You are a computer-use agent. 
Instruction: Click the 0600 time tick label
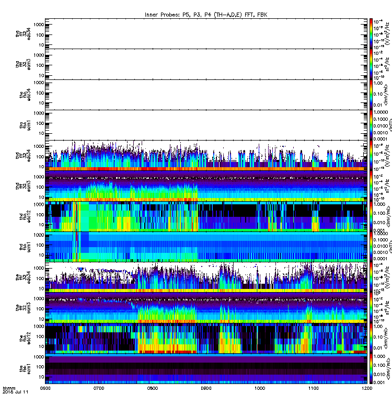pyautogui.click(x=45, y=388)
